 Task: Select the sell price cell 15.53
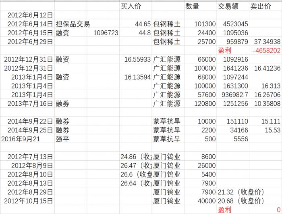pyautogui.click(x=265, y=130)
